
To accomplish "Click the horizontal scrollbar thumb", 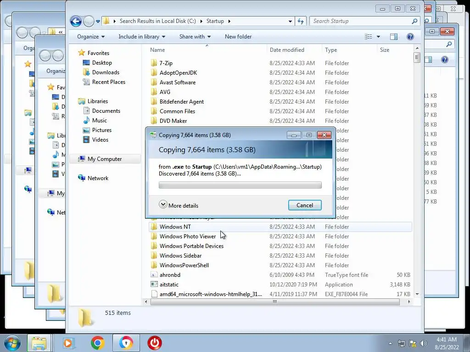I will pos(275,302).
